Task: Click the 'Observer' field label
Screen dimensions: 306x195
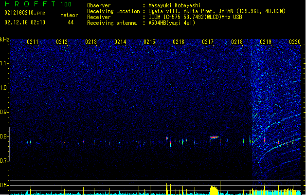Action: point(99,5)
